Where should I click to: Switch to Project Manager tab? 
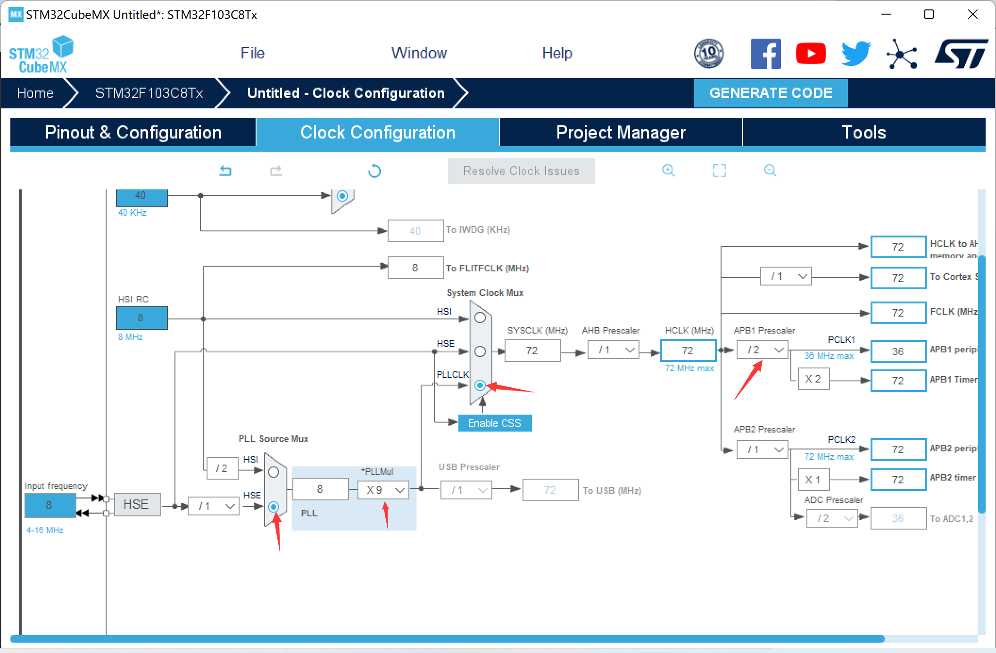click(621, 132)
